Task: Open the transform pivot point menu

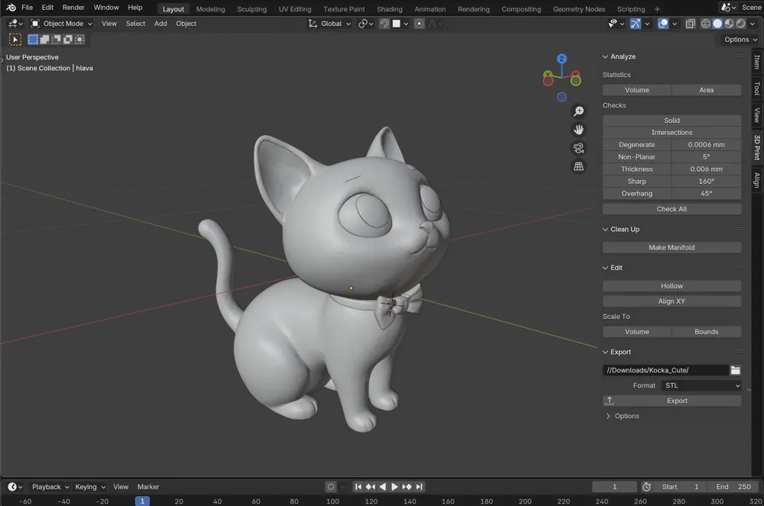Action: (365, 24)
